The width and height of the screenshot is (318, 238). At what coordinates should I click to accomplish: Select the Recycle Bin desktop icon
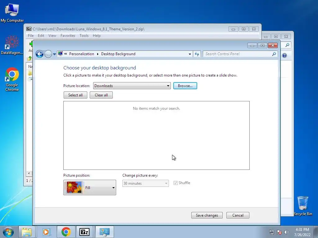(x=302, y=206)
